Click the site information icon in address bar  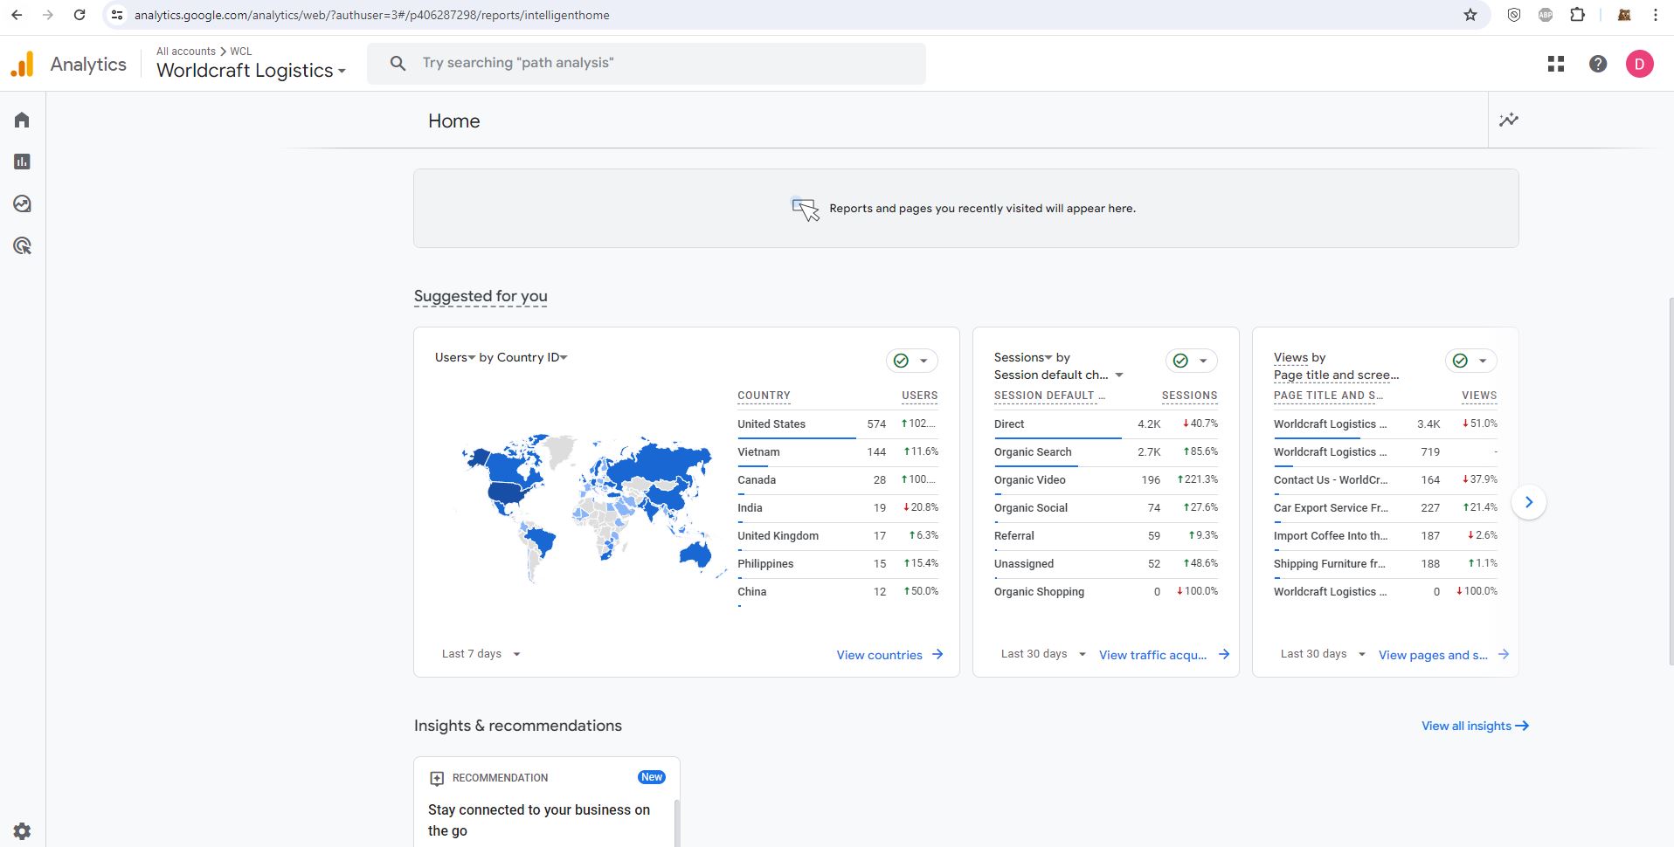point(117,15)
